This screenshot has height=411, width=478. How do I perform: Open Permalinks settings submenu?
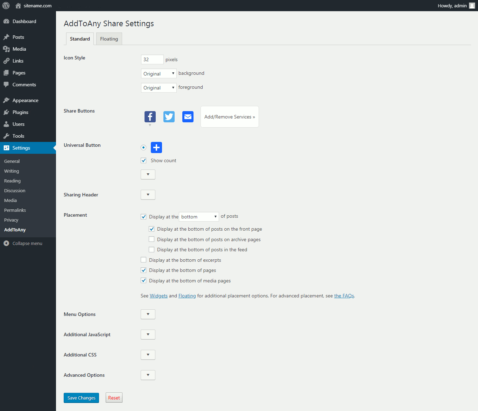15,210
